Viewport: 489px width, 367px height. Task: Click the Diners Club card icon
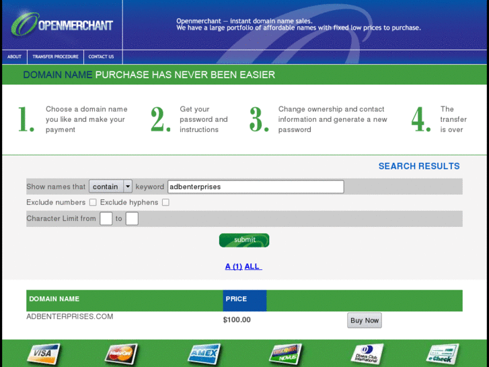pyautogui.click(x=367, y=354)
